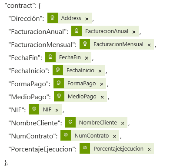Click the green icon beside FechaFin token
170x168 pixels.
[50, 57]
